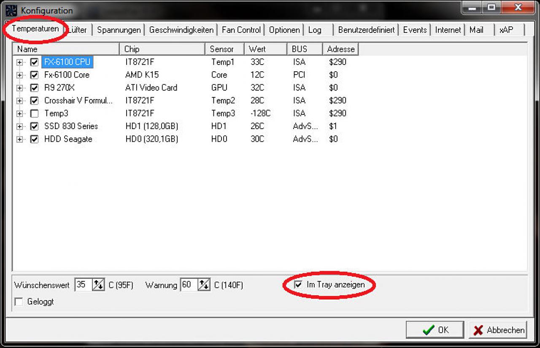The height and width of the screenshot is (348, 540).
Task: Expand the Crosshair V Formula tree node
Action: coord(19,101)
